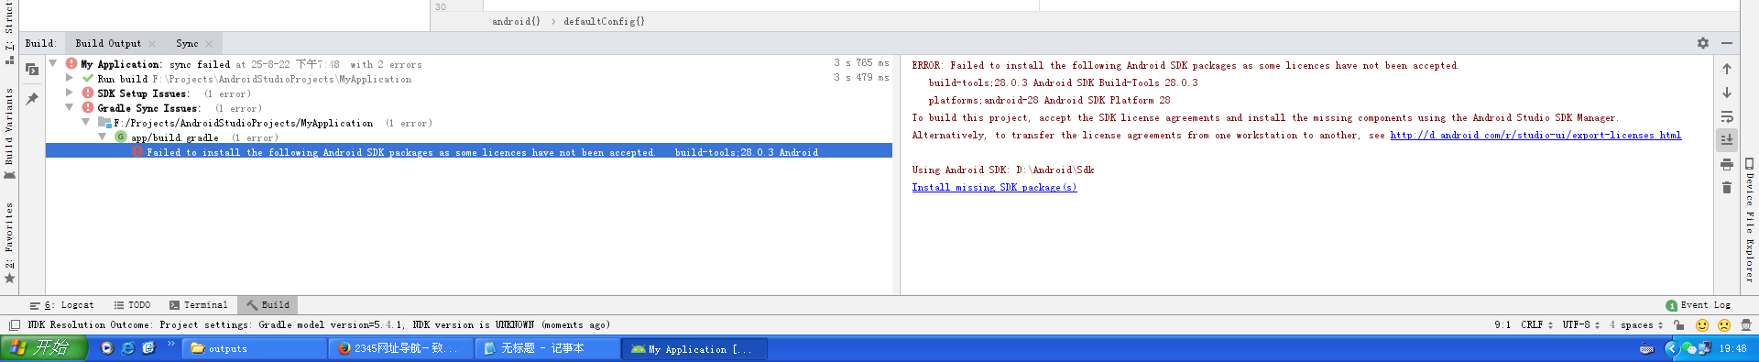This screenshot has height=362, width=1759.
Task: Close the Build Output tab
Action: pos(152,44)
